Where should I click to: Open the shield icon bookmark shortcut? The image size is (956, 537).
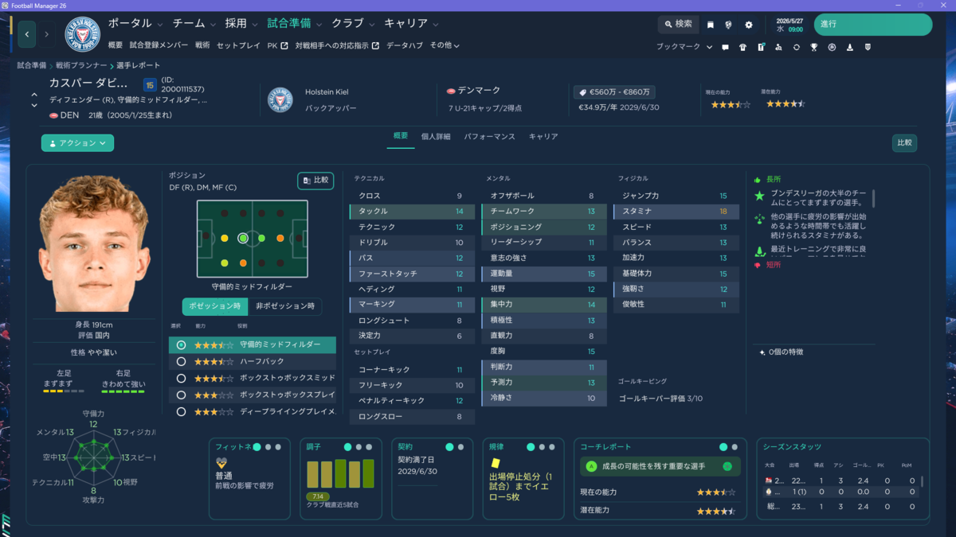[868, 47]
